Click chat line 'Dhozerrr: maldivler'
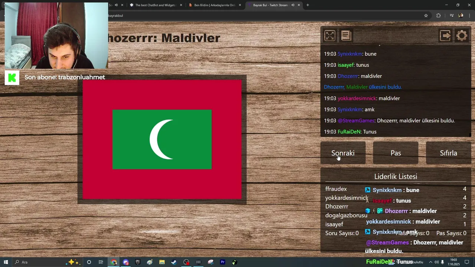Viewport: 475px width, 267px height. pos(353,76)
